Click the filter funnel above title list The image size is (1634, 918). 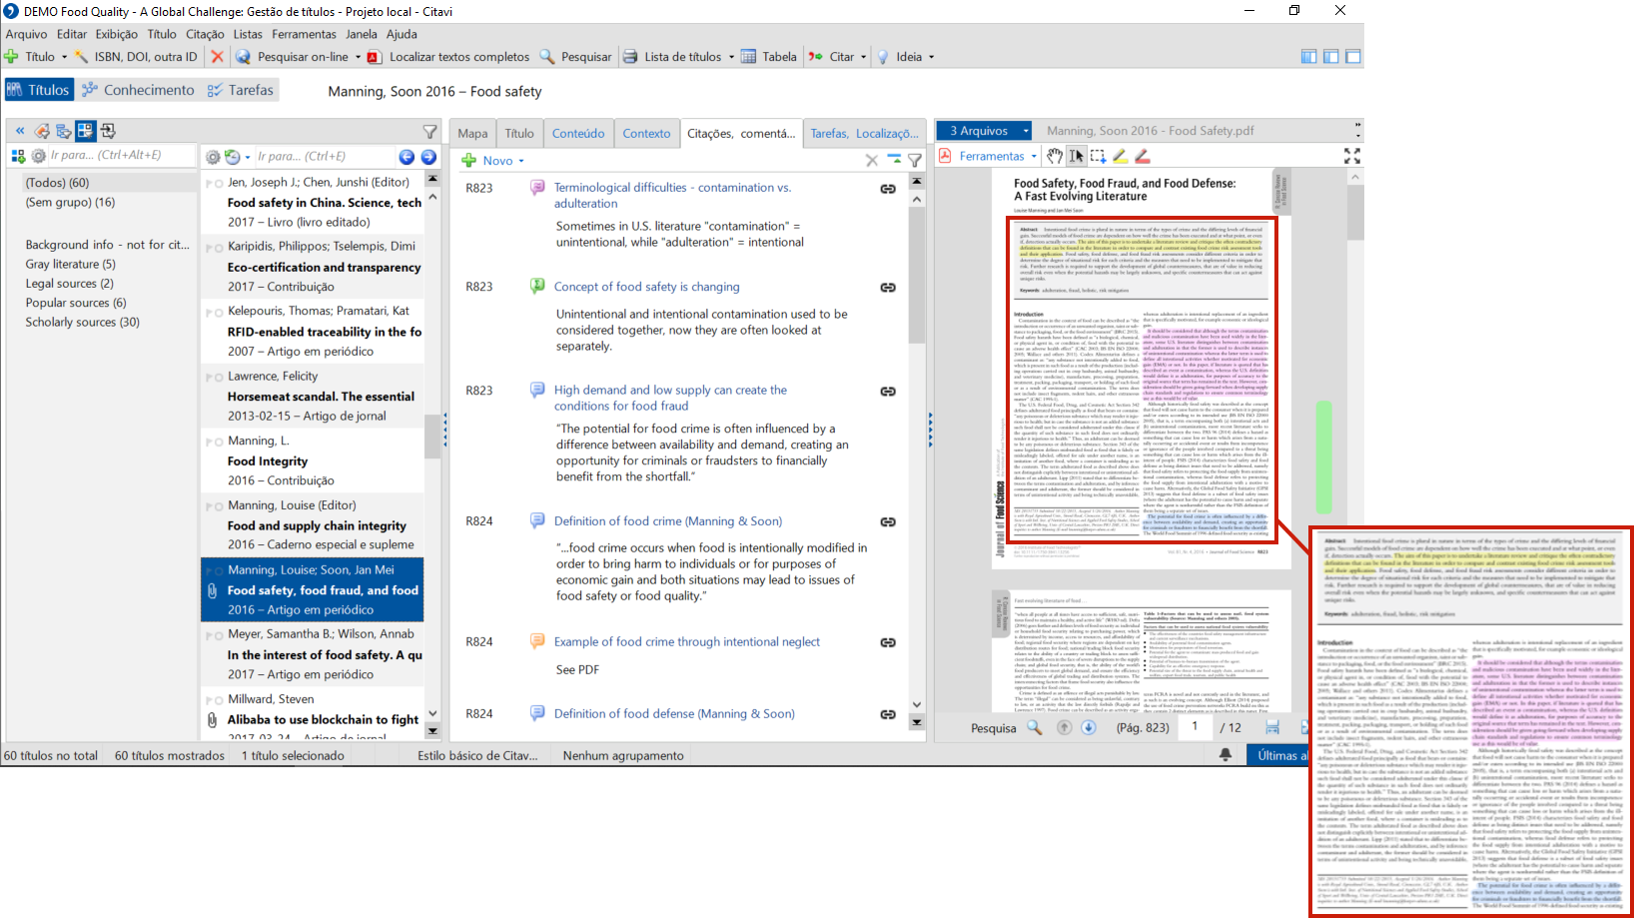(x=430, y=131)
